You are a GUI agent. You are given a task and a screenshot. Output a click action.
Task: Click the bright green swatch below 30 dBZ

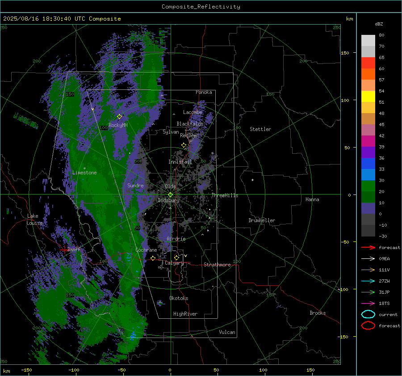click(x=368, y=186)
